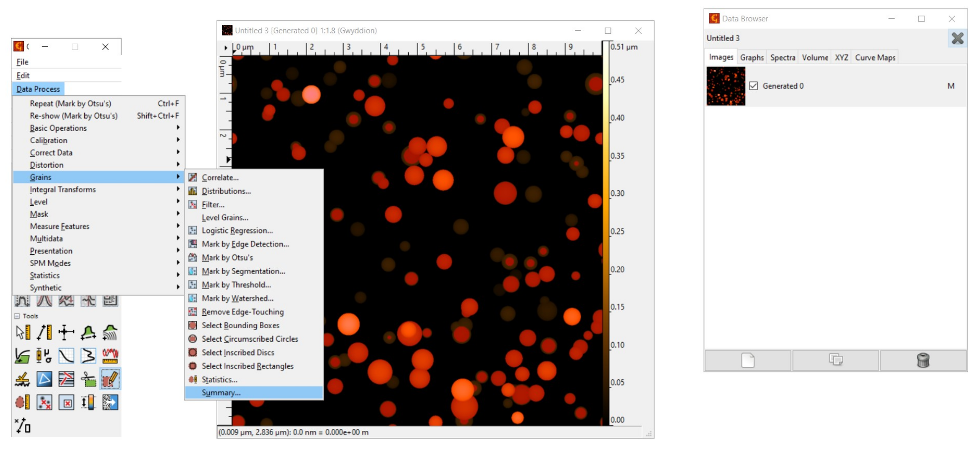
Task: Select the Selection Manager tool
Action: (22, 425)
